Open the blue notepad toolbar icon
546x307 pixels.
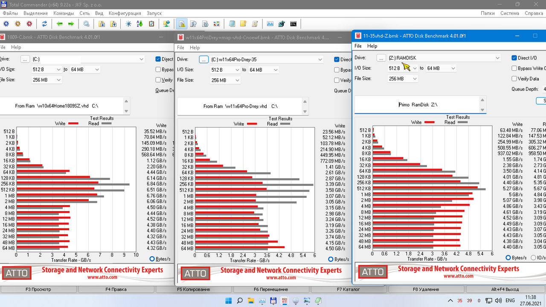(232, 24)
